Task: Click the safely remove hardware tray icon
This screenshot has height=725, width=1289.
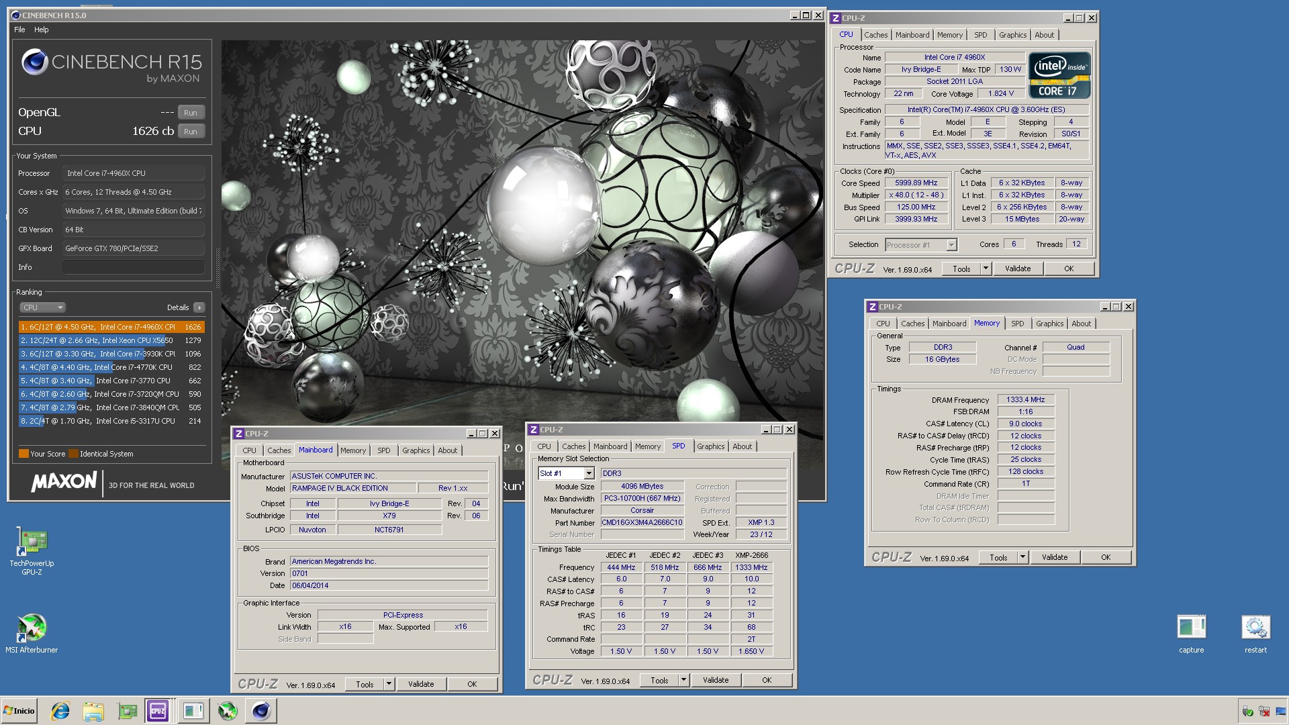Action: (x=1247, y=712)
